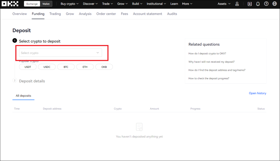This screenshot has height=161, width=280.
Task: Open the Audits tab
Action: 172,14
